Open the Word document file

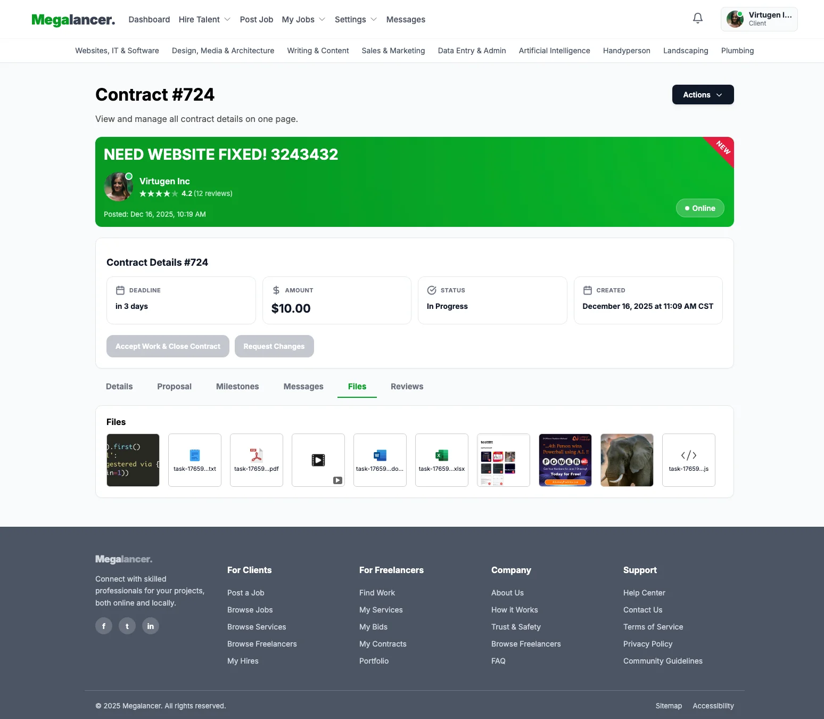point(380,460)
